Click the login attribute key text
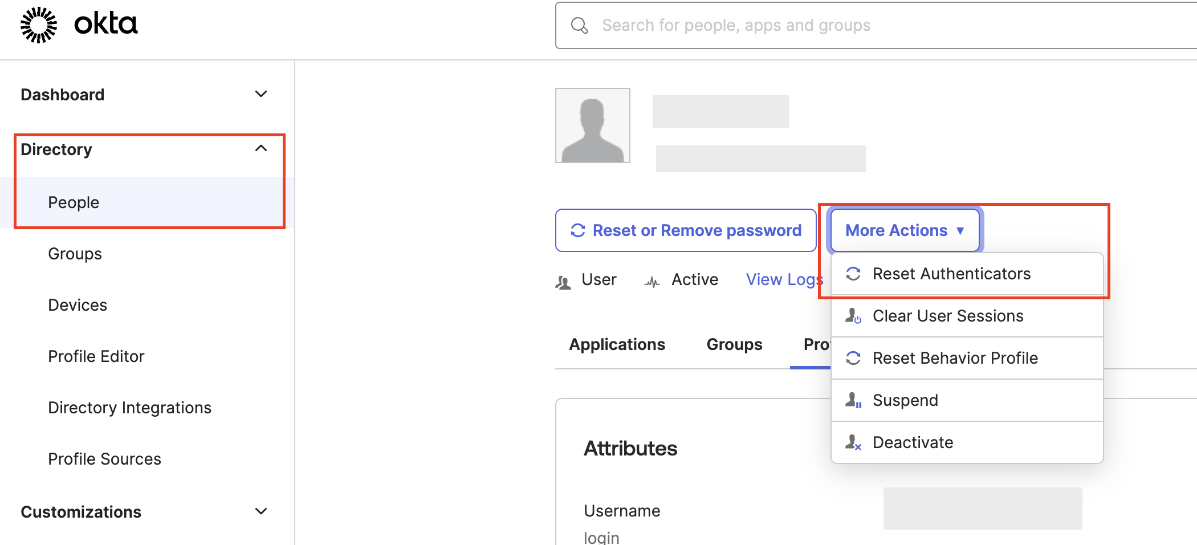Screen dimensions: 1197x545 pos(601,538)
